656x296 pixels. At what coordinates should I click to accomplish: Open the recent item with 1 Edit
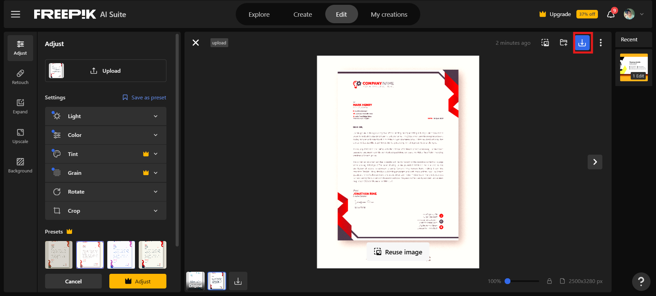(x=634, y=68)
